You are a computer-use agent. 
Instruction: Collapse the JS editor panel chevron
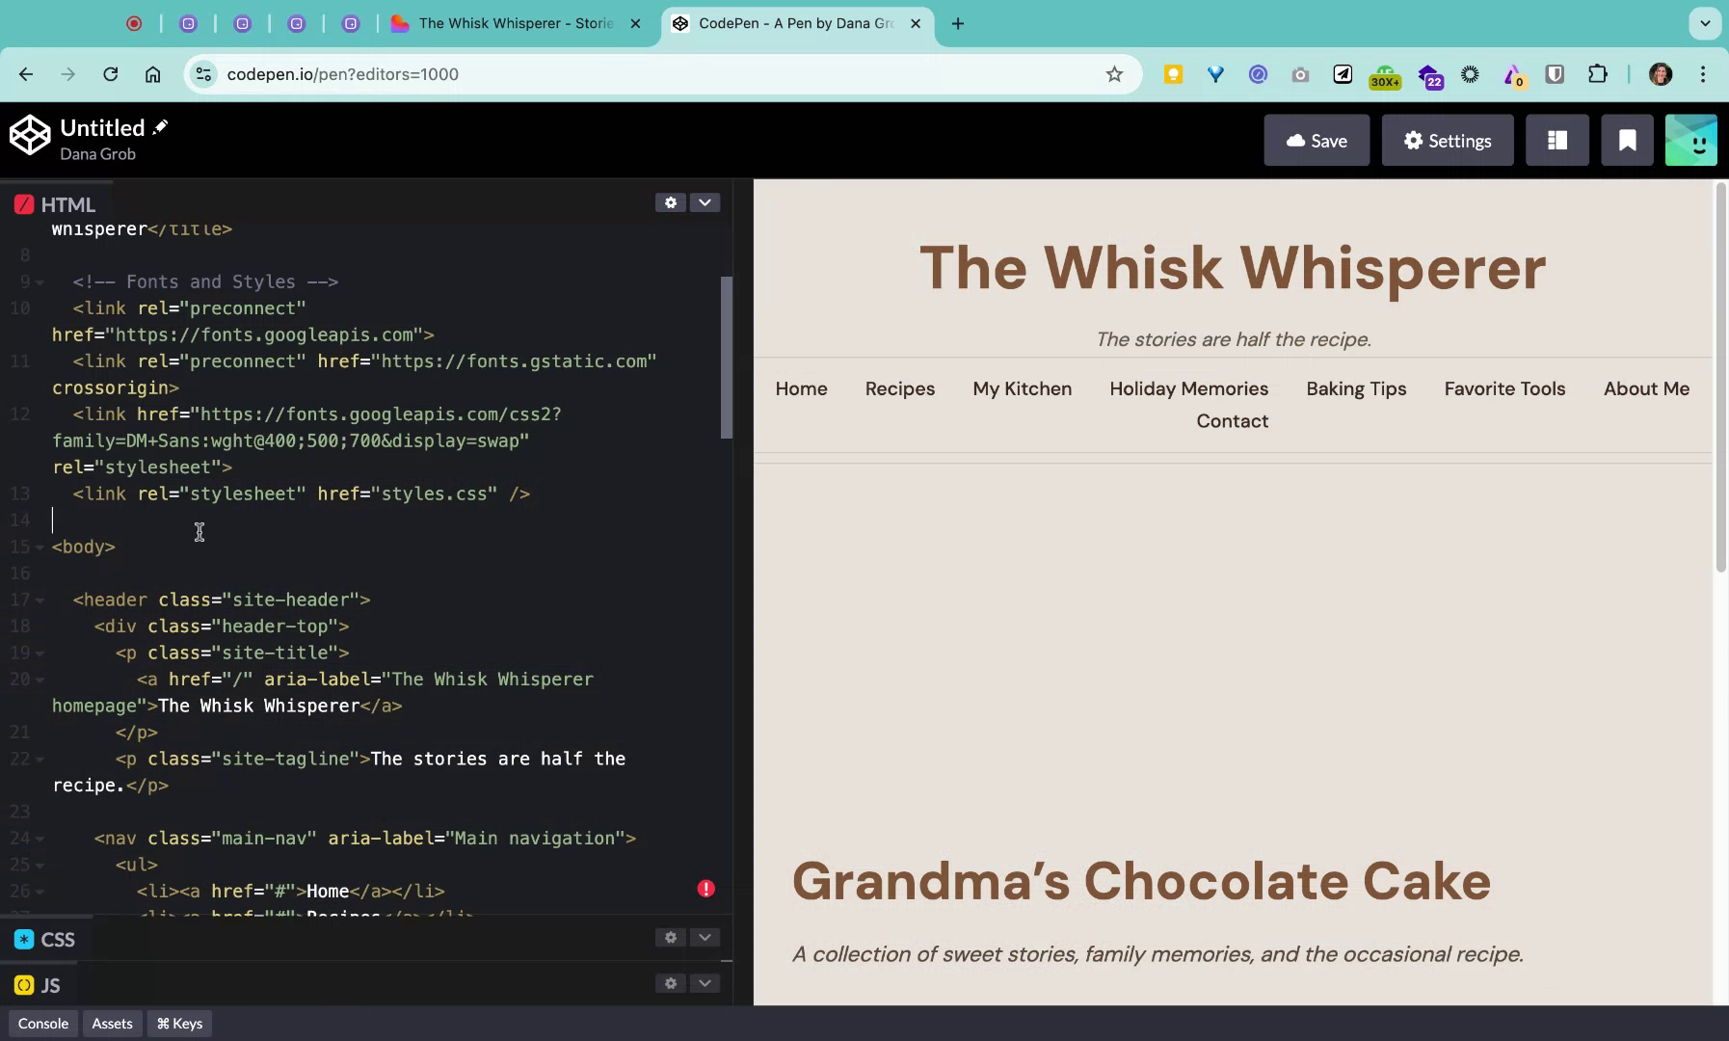coord(705,983)
